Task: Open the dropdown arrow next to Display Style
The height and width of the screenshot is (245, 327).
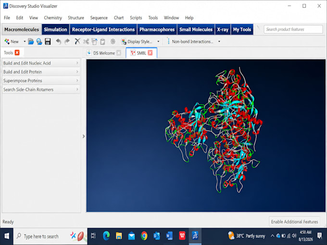Action: pos(158,42)
